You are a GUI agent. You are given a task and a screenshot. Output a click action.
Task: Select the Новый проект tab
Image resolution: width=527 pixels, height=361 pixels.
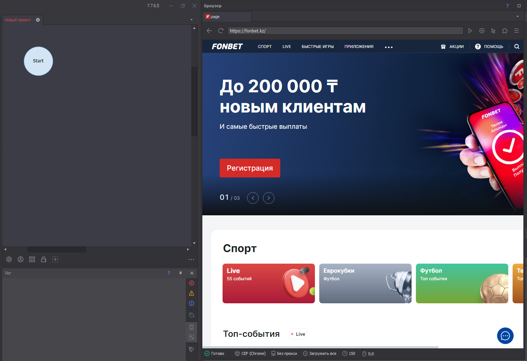18,20
